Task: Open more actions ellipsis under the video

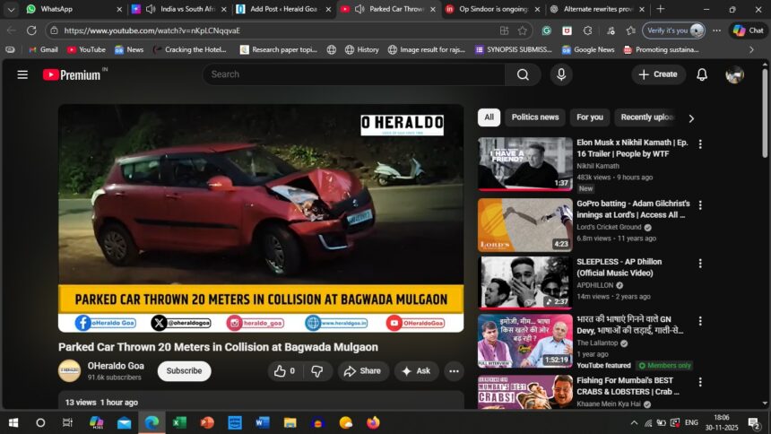Action: point(454,371)
